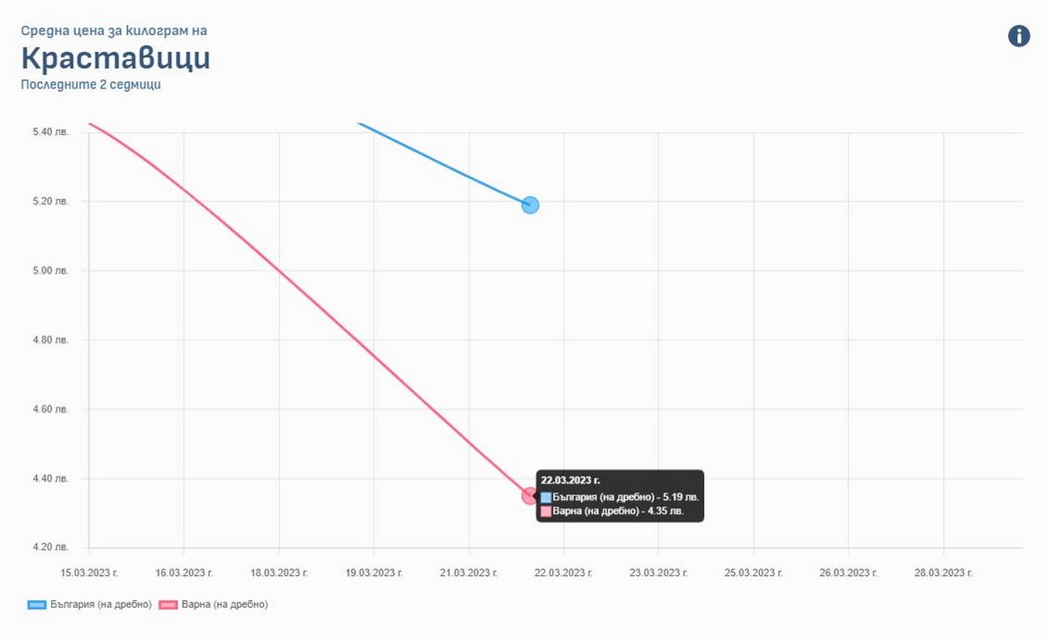Image resolution: width=1049 pixels, height=641 pixels.
Task: Click the 25.03.2023 г. x-axis label
Action: point(753,573)
